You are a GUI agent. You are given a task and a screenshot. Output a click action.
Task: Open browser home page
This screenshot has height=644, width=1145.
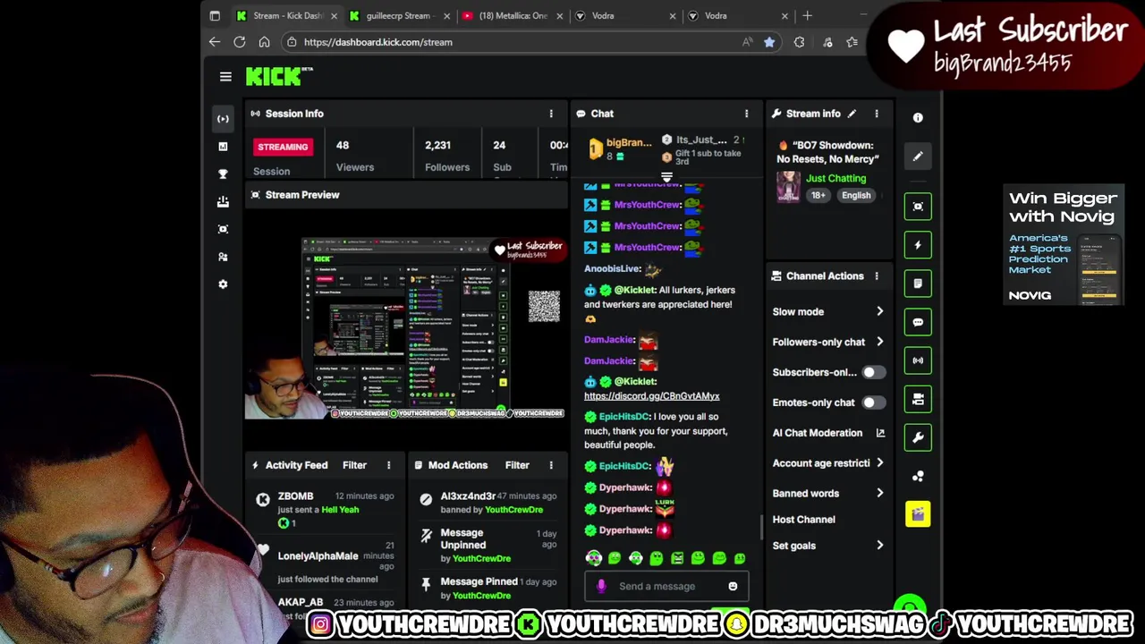tap(264, 42)
